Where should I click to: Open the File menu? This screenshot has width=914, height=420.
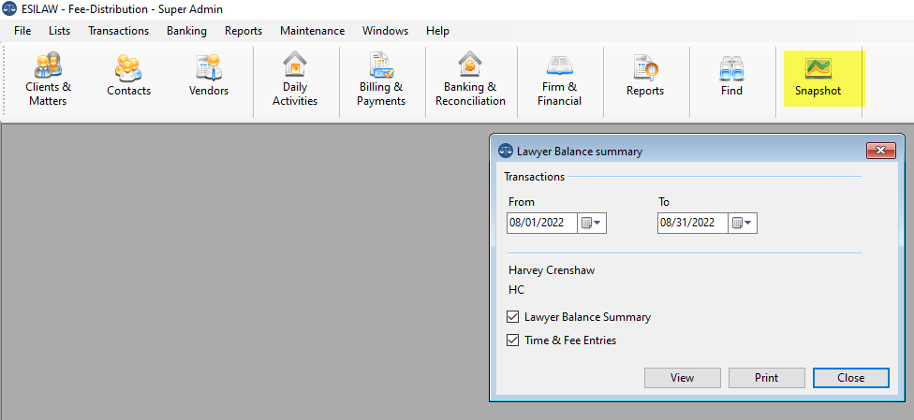[22, 31]
